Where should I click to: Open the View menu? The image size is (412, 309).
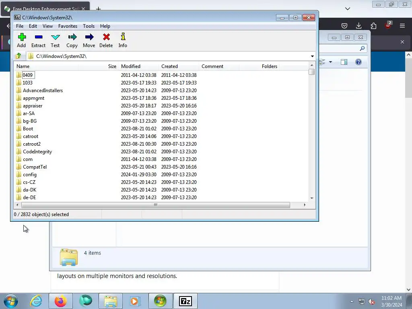tap(47, 26)
